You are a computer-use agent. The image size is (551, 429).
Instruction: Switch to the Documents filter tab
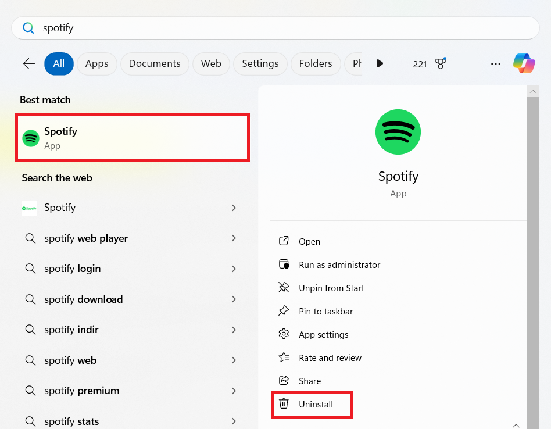[x=155, y=63]
